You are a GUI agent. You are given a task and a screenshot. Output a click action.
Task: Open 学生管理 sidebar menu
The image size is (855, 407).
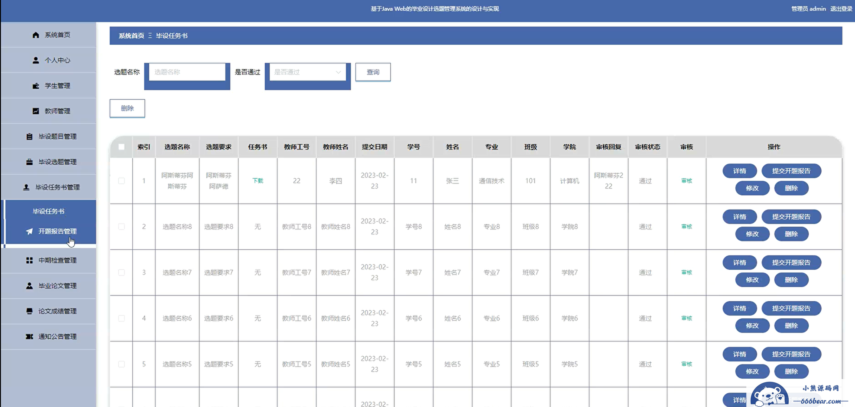[49, 86]
